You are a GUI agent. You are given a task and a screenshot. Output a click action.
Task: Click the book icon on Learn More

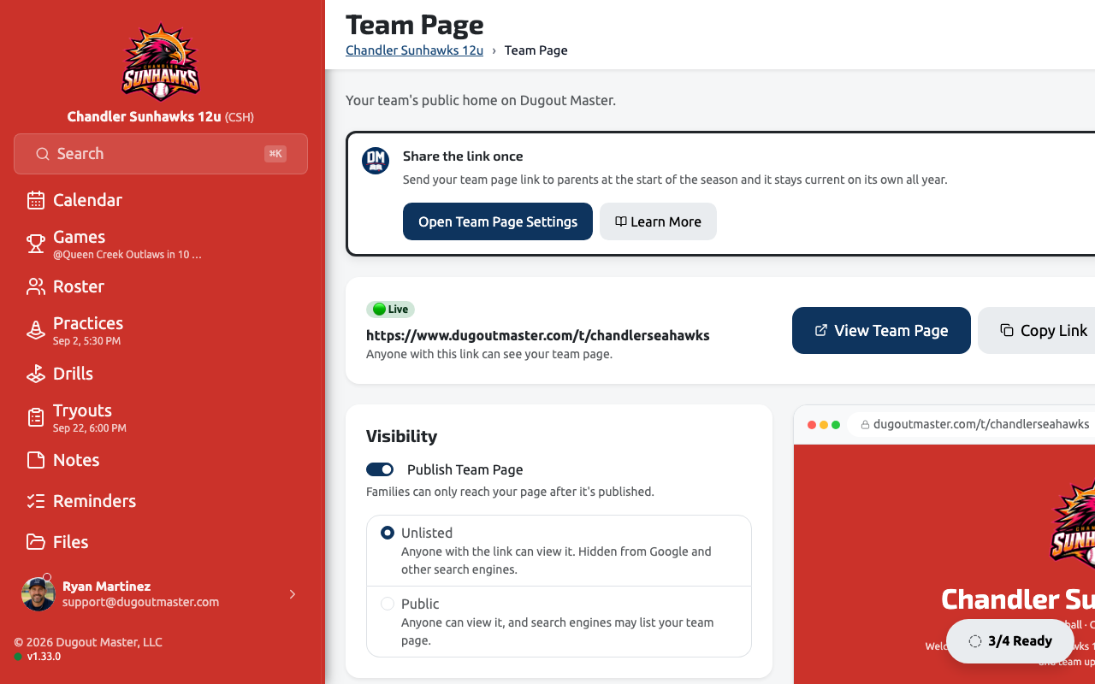[x=621, y=221]
